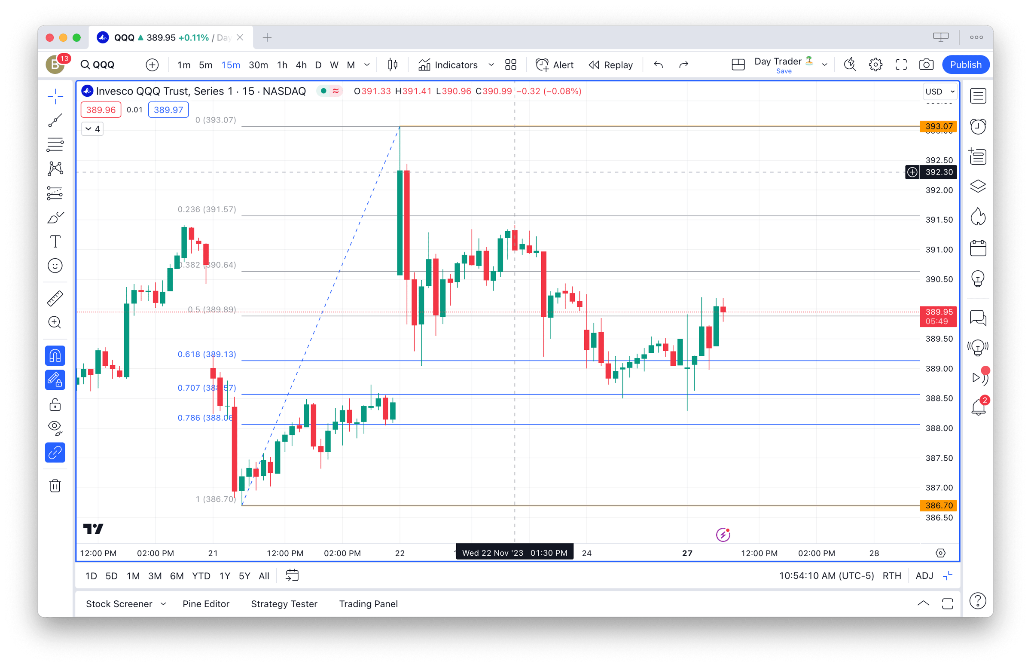The width and height of the screenshot is (1031, 667).
Task: Select the Brush drawing tool
Action: point(55,217)
